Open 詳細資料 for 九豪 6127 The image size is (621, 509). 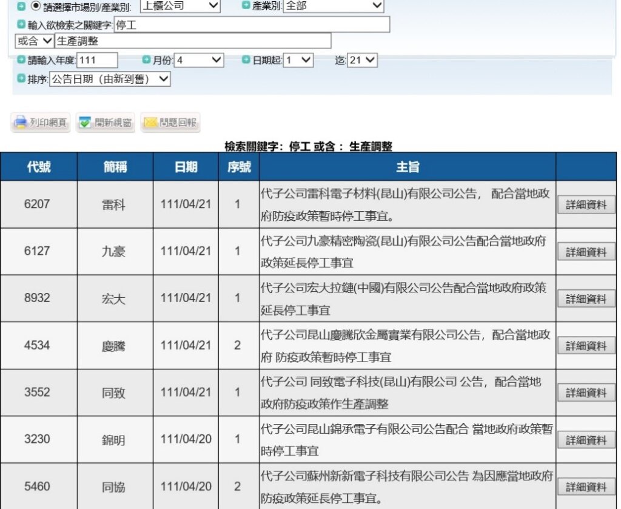point(586,252)
